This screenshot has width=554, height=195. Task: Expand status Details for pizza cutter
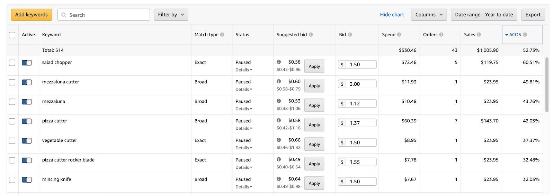[x=244, y=128]
